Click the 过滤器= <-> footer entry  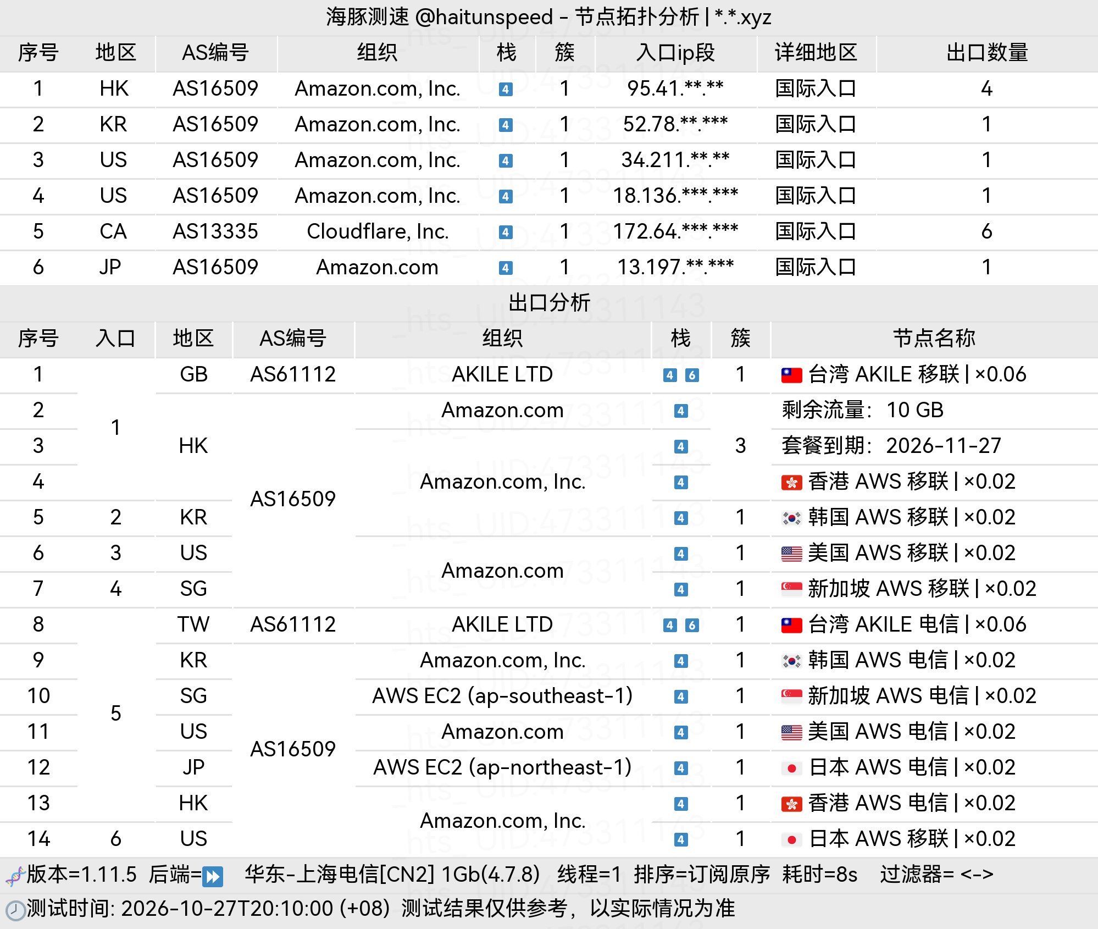(936, 874)
